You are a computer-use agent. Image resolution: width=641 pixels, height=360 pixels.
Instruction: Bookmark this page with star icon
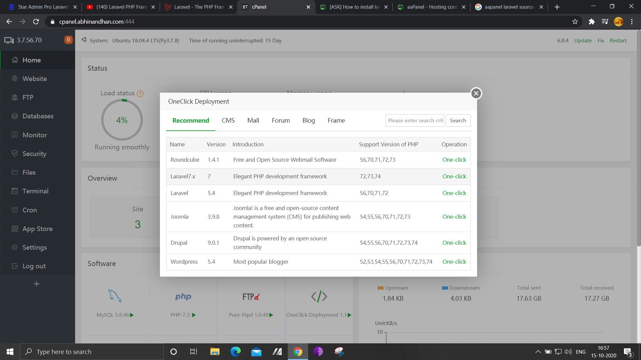[575, 22]
